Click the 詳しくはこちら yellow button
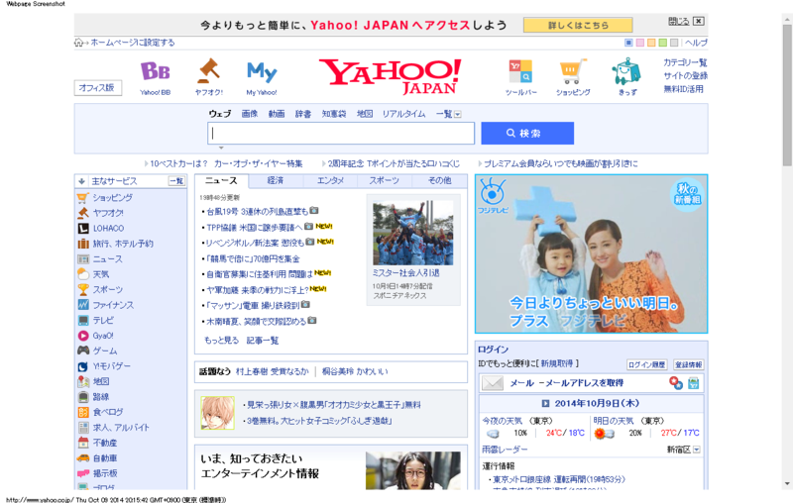The width and height of the screenshot is (793, 503). point(578,26)
